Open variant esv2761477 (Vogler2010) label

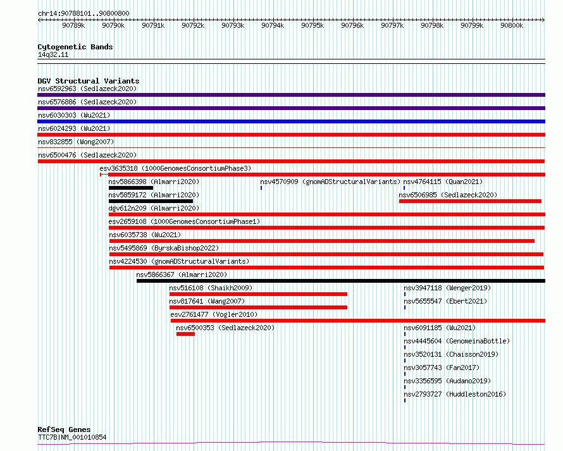pos(214,314)
